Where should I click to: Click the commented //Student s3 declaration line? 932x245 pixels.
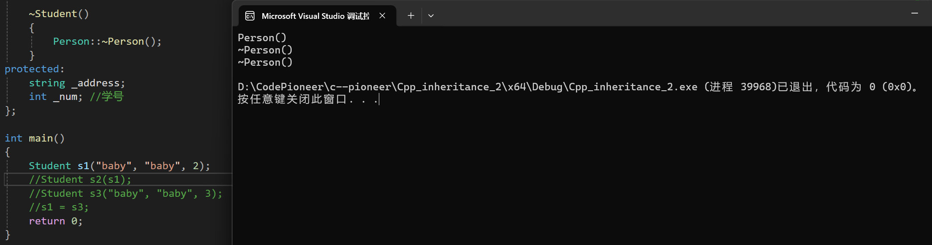coord(126,193)
